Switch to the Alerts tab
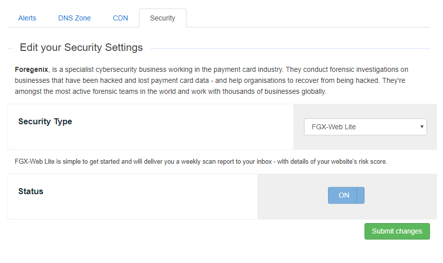 27,18
